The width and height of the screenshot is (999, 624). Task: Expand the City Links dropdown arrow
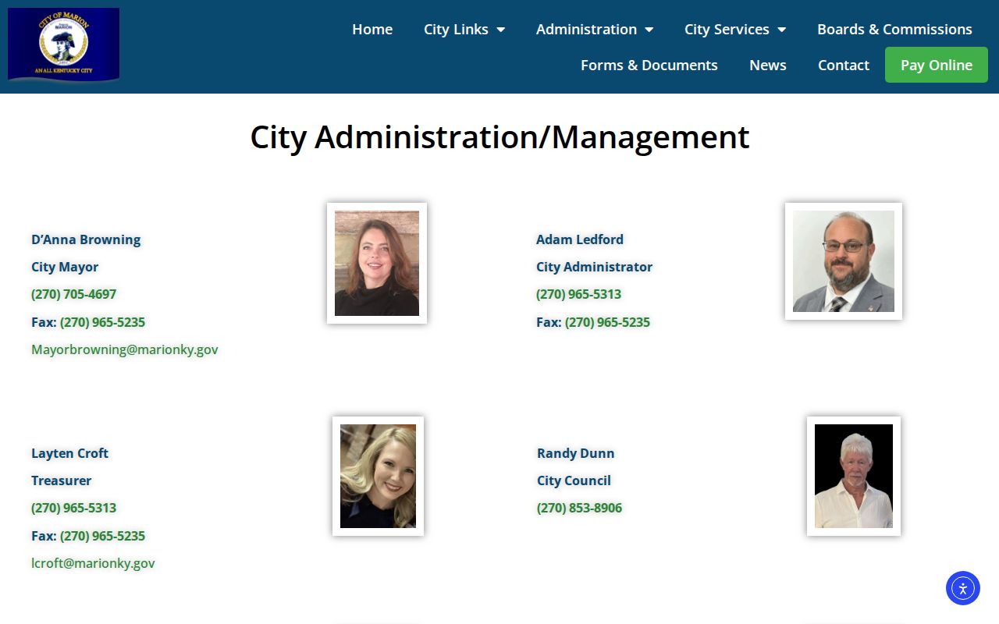point(501,30)
